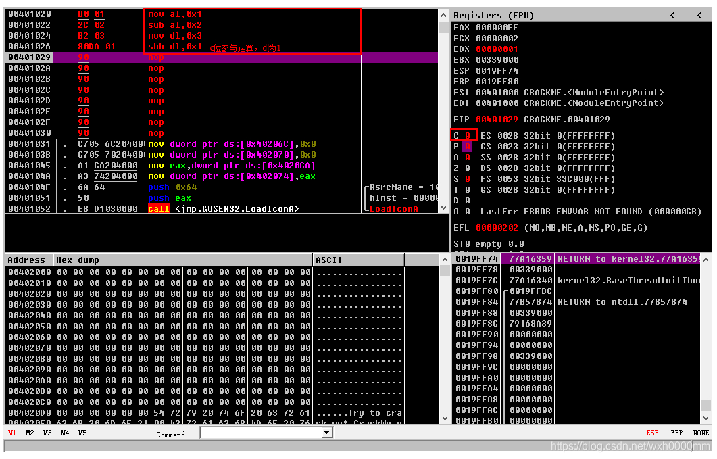Screen dimensions: 717x459
Task: Select the LastErr ERROR_ENVVAR_NOT_FOUND entry
Action: coord(591,212)
